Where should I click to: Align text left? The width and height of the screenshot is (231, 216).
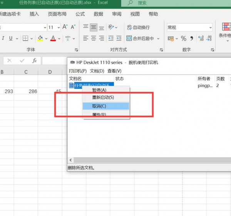[x=85, y=38]
